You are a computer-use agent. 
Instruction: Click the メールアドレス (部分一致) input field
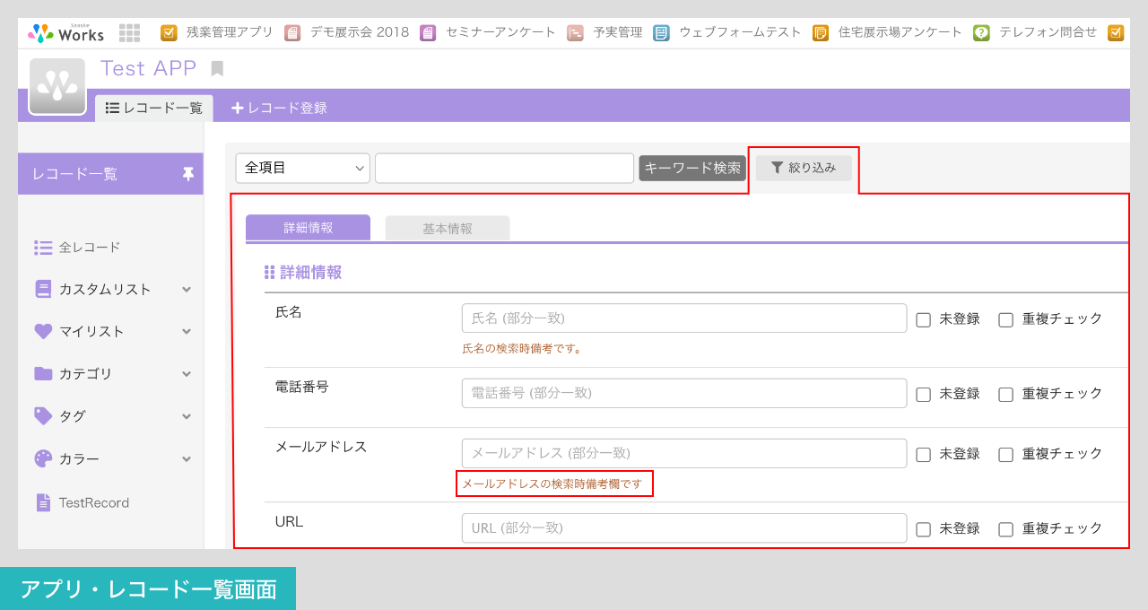coord(684,453)
